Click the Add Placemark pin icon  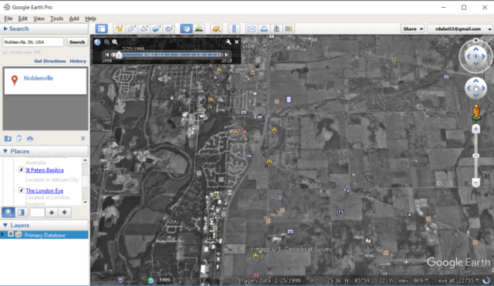pos(119,29)
